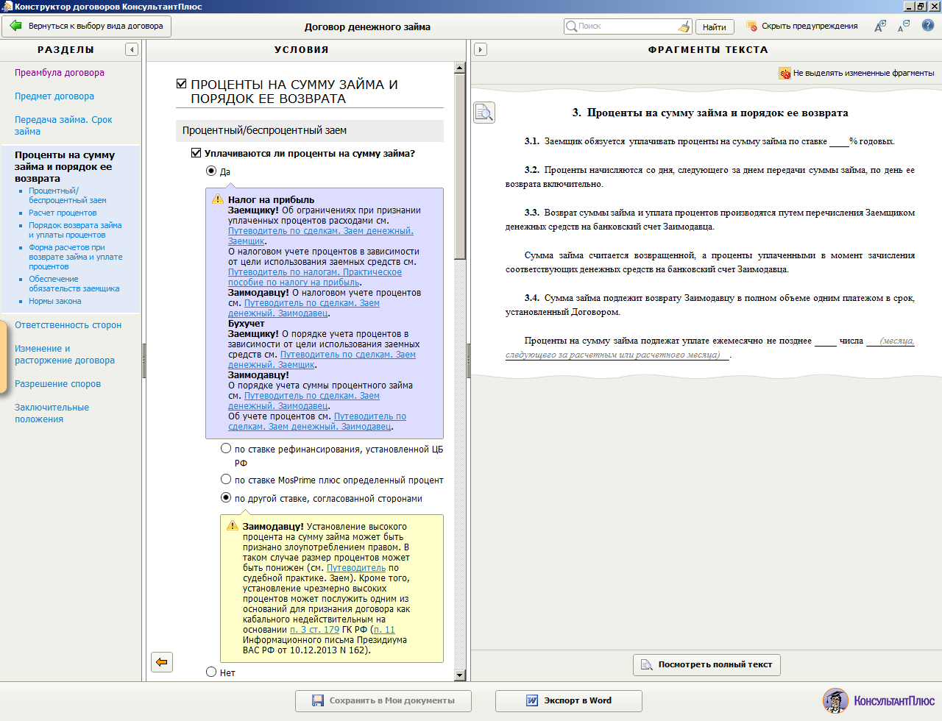Click the document preview magnifier icon
Viewport: 942px width, 721px height.
484,112
